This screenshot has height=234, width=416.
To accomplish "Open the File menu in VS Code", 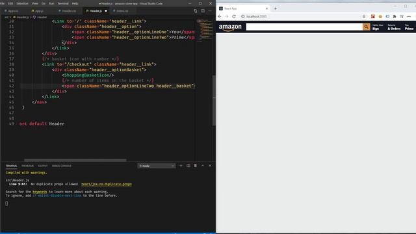I will click(x=2, y=3).
